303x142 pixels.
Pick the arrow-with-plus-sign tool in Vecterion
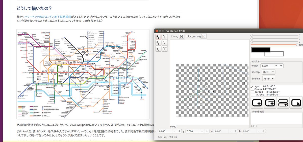click(x=165, y=49)
